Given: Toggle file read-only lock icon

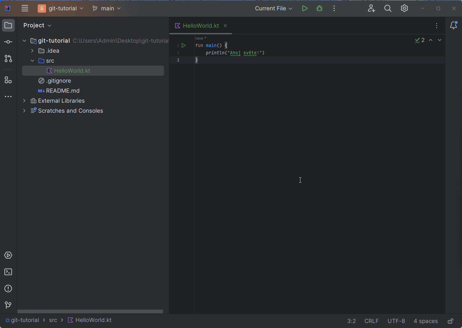Looking at the screenshot, I should tap(451, 321).
